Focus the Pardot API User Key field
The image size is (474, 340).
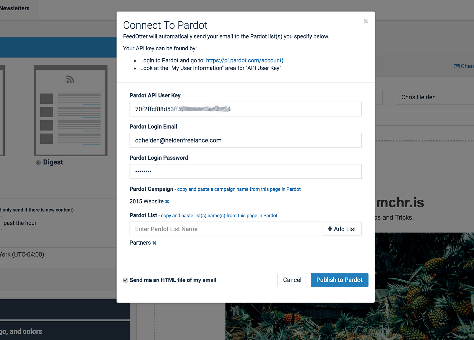[x=246, y=109]
